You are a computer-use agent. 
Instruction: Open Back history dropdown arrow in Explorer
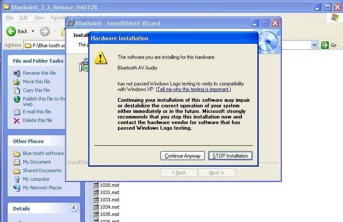pos(33,31)
